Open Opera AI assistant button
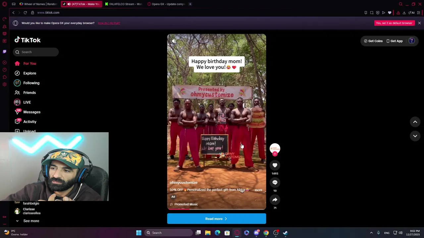Image resolution: width=424 pixels, height=238 pixels. pos(412,13)
